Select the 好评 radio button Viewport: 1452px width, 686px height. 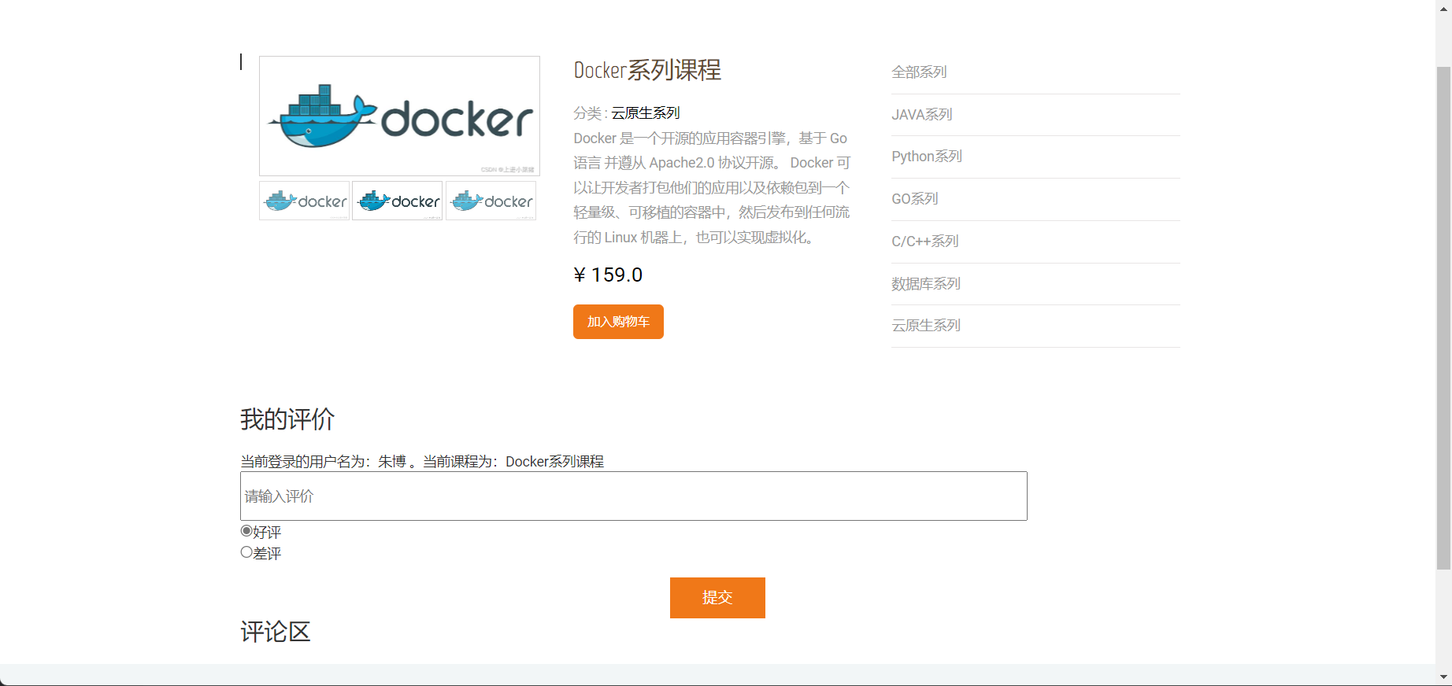point(246,531)
